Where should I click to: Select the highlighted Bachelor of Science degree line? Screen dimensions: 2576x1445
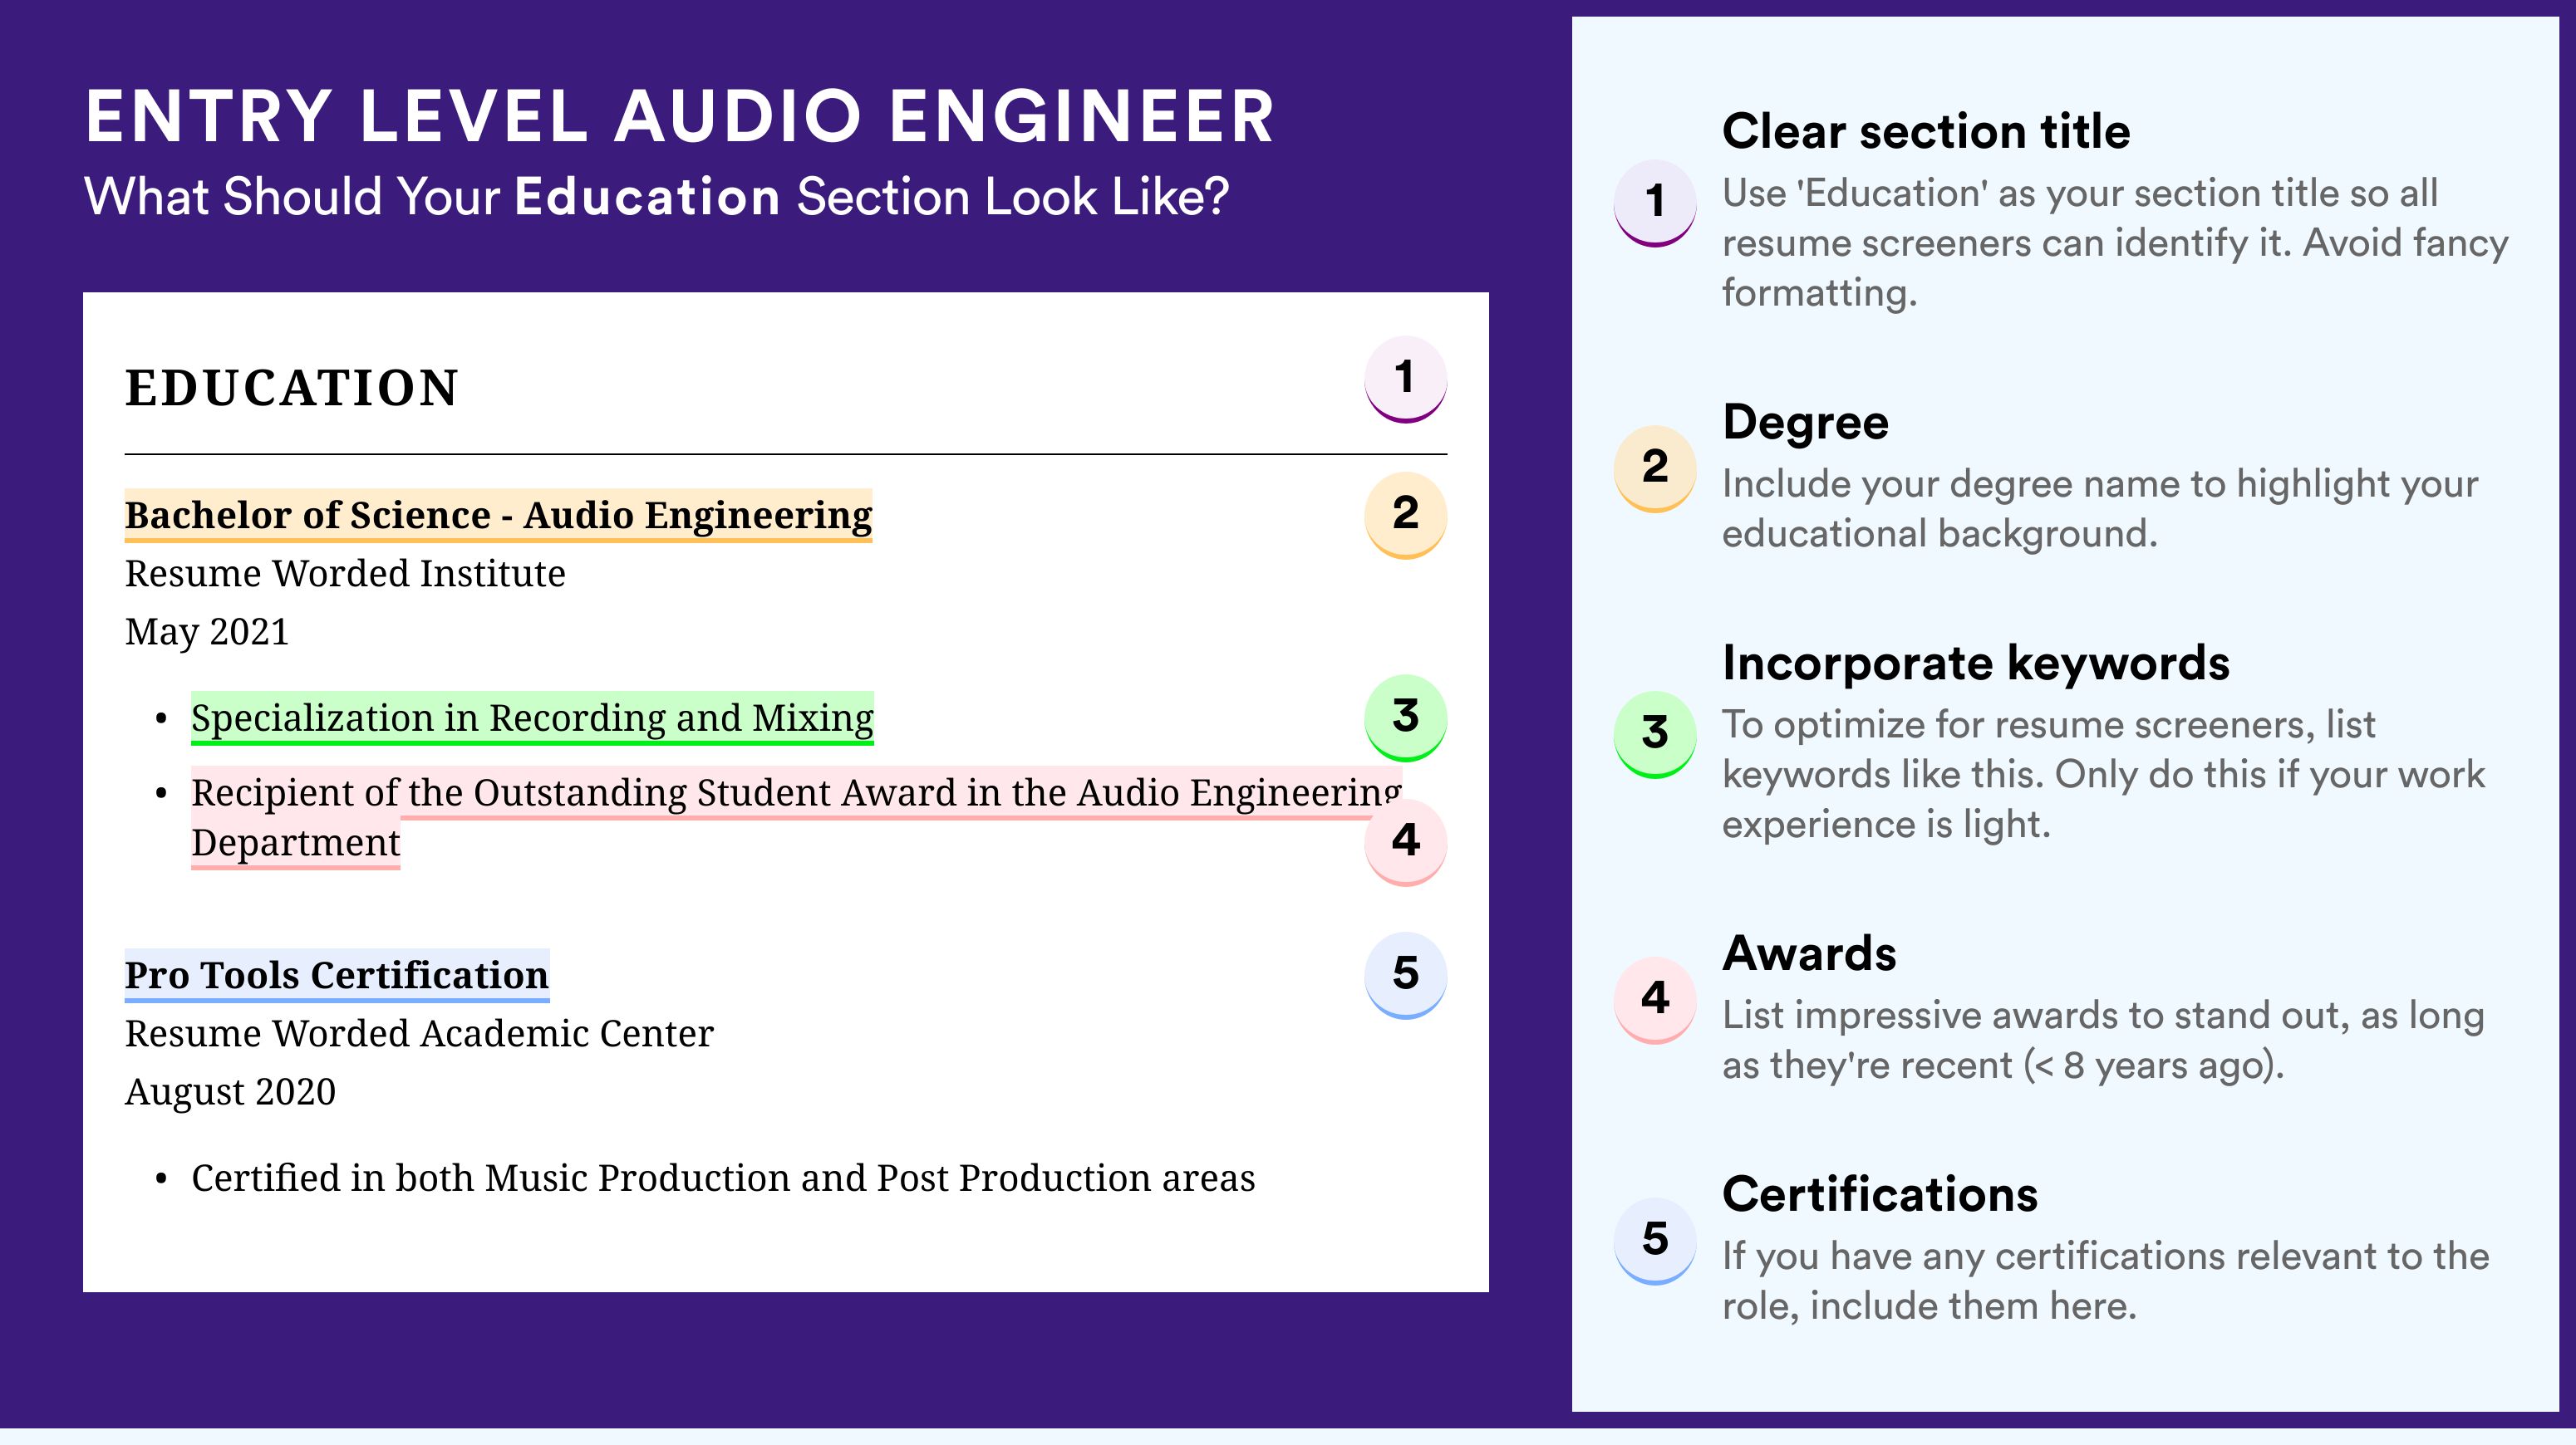point(498,516)
